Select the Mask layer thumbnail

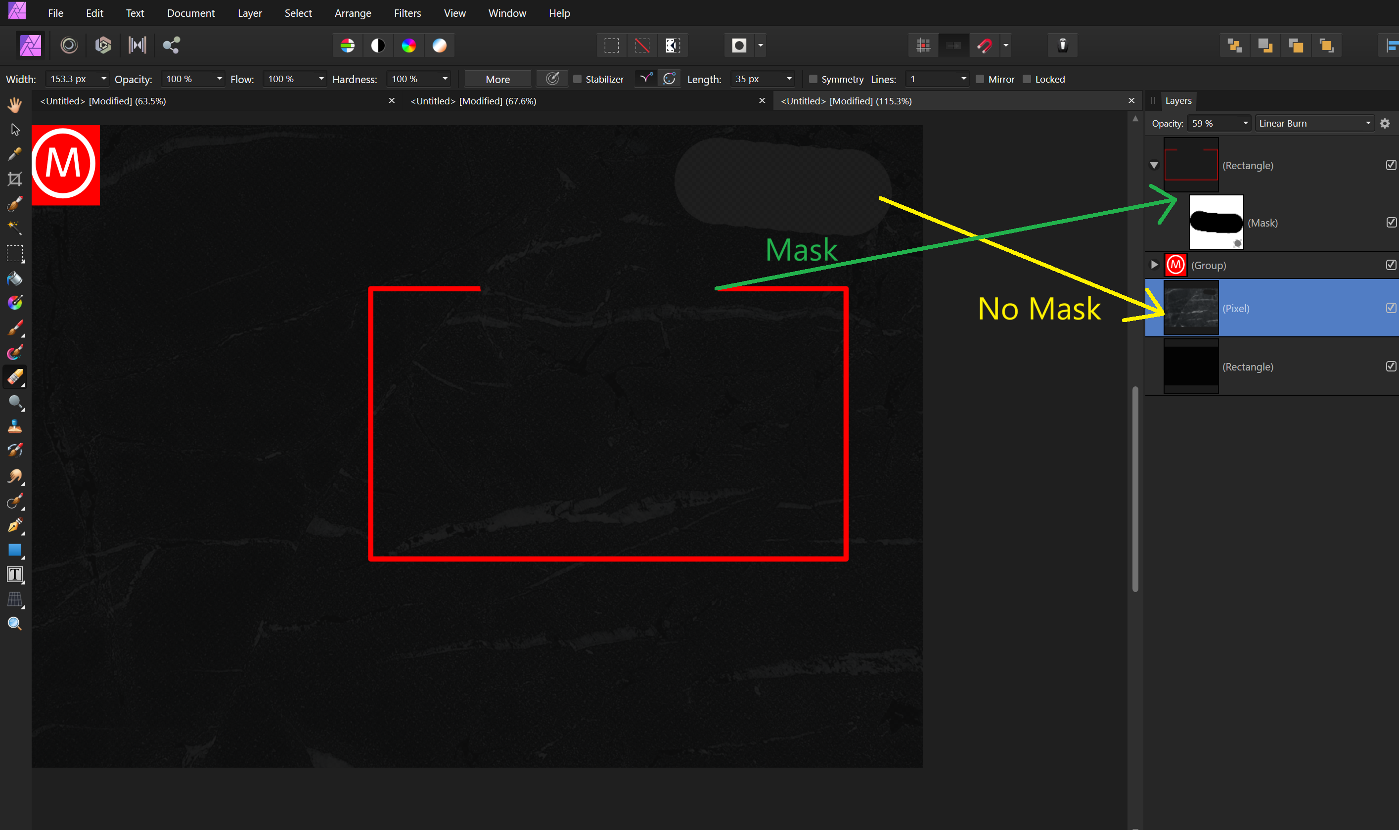tap(1216, 222)
